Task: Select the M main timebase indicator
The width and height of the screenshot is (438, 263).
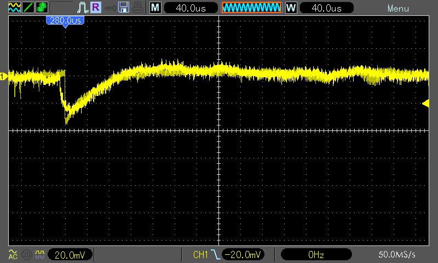Action: 155,8
